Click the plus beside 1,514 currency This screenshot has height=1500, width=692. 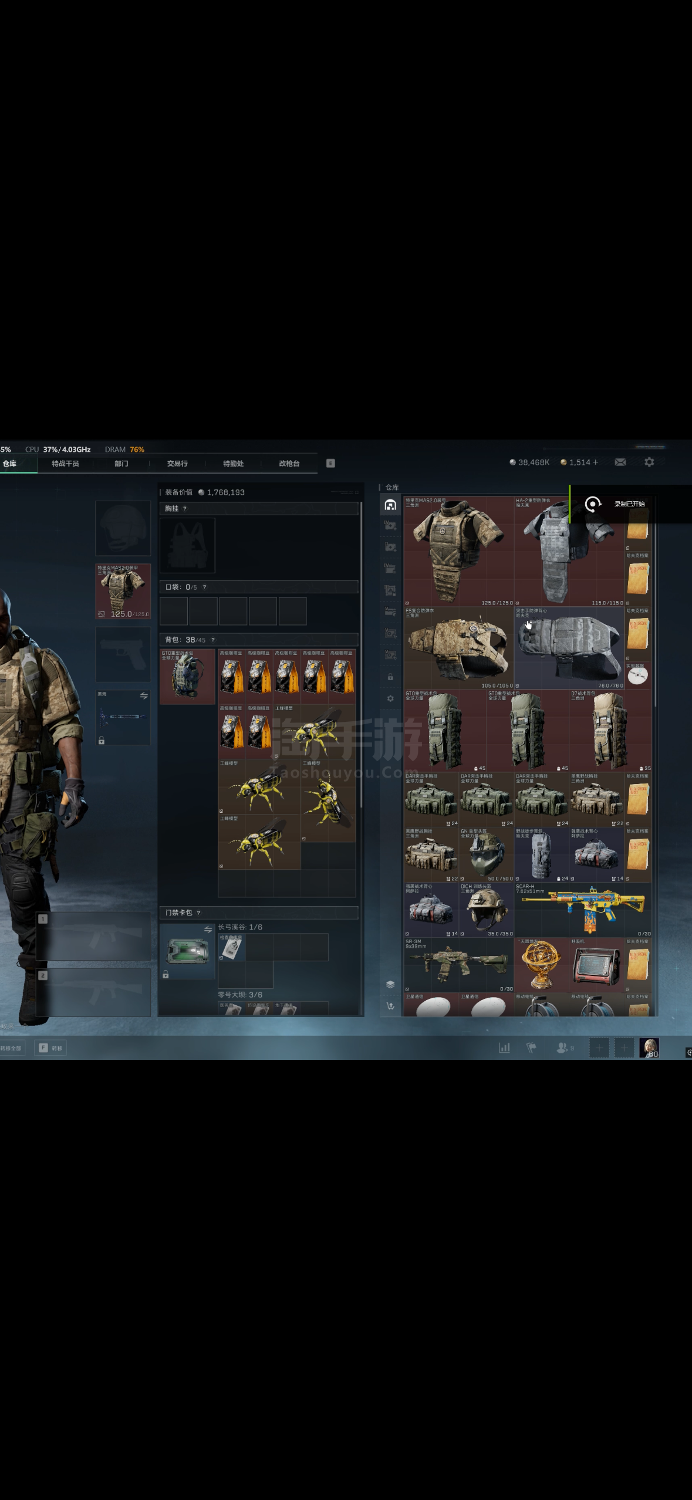(x=595, y=462)
